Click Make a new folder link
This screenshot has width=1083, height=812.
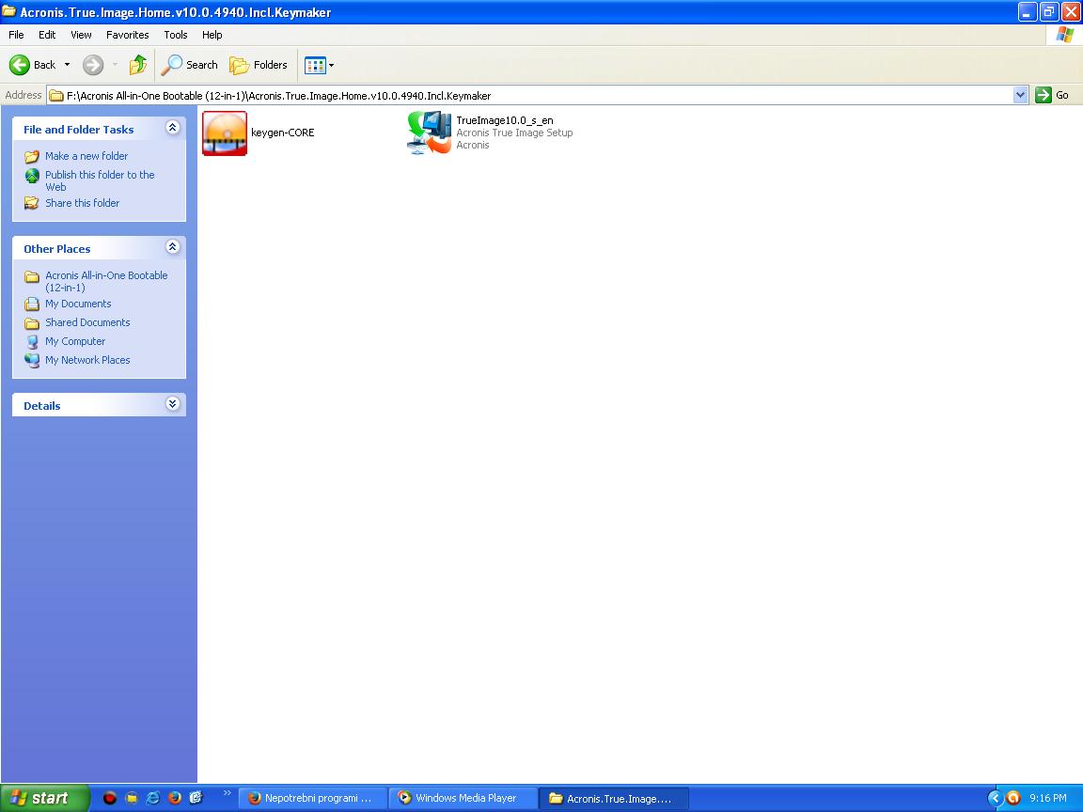point(86,156)
